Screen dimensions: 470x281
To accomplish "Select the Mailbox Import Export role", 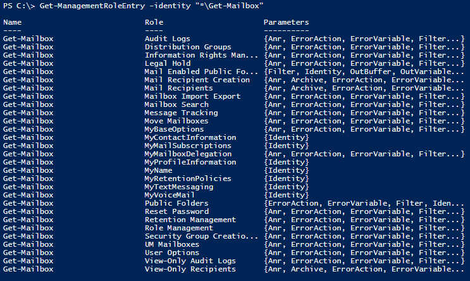I will pos(192,96).
